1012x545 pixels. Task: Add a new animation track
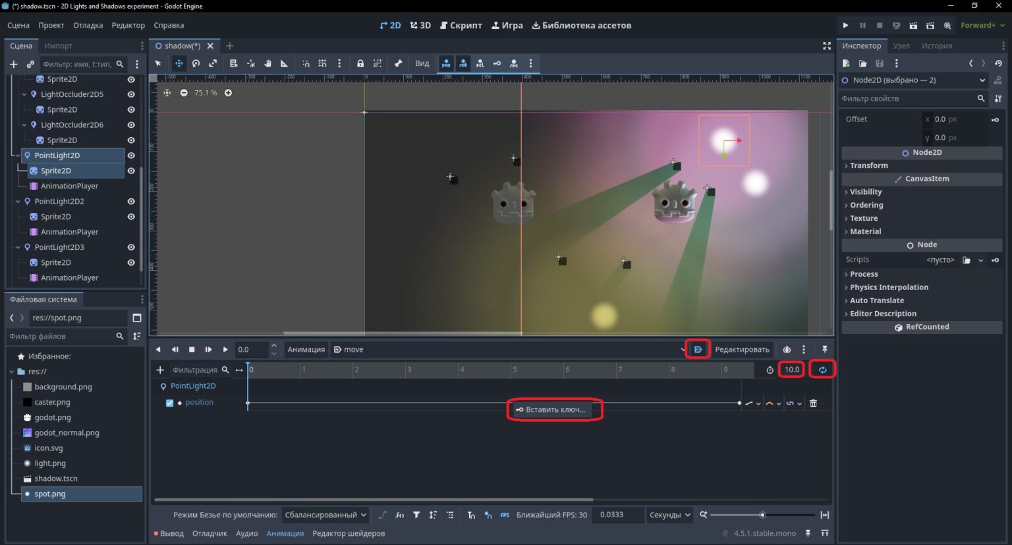[x=160, y=370]
